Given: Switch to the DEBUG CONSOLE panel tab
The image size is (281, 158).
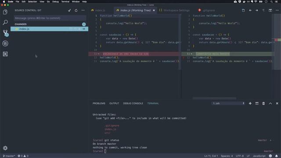Looking at the screenshot, I should click(x=133, y=104).
